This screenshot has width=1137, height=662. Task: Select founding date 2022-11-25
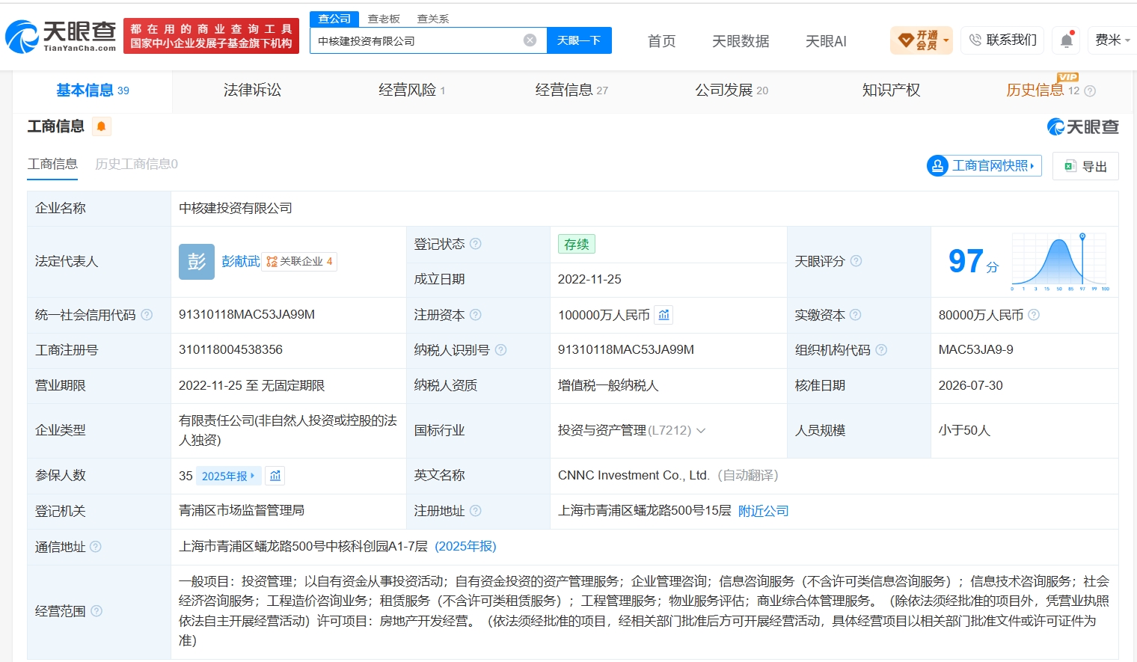click(x=589, y=280)
